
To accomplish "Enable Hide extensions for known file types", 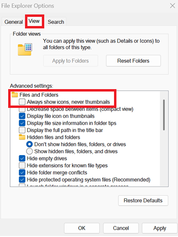I will pos(22,165).
